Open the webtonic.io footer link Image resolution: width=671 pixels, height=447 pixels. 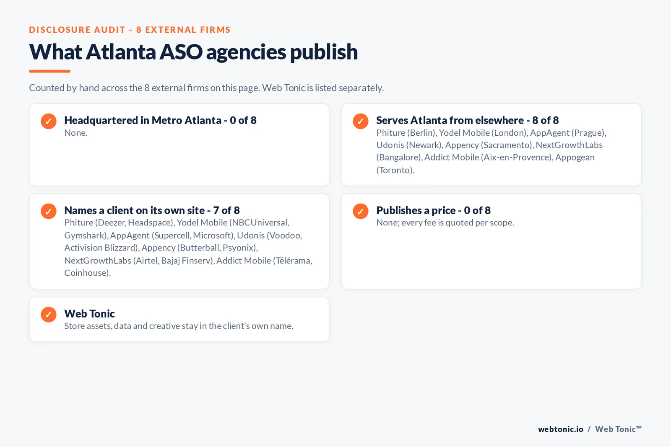[x=560, y=429]
